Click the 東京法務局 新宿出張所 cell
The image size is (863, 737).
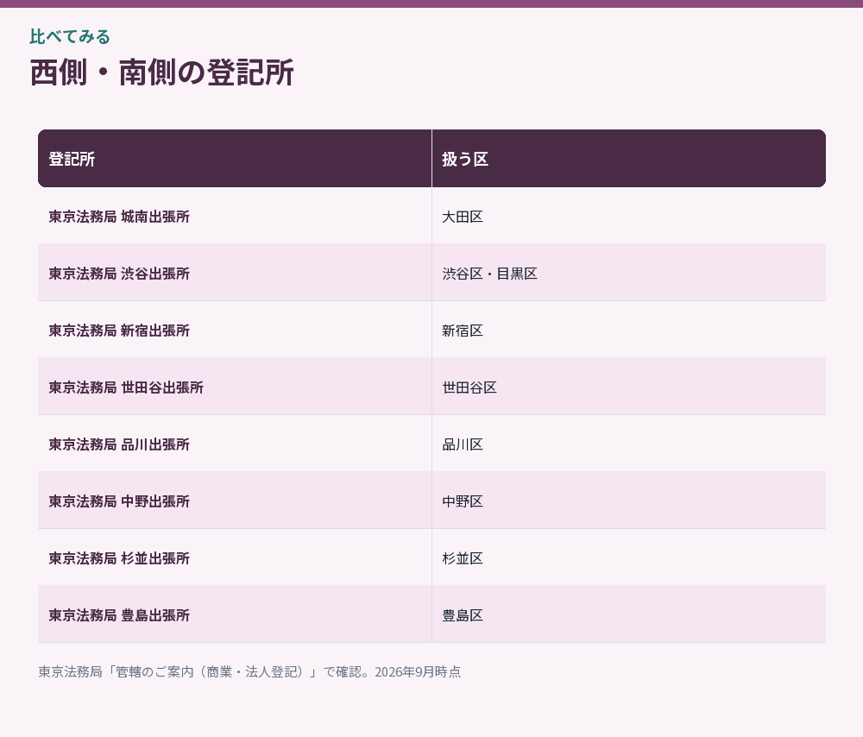[235, 330]
